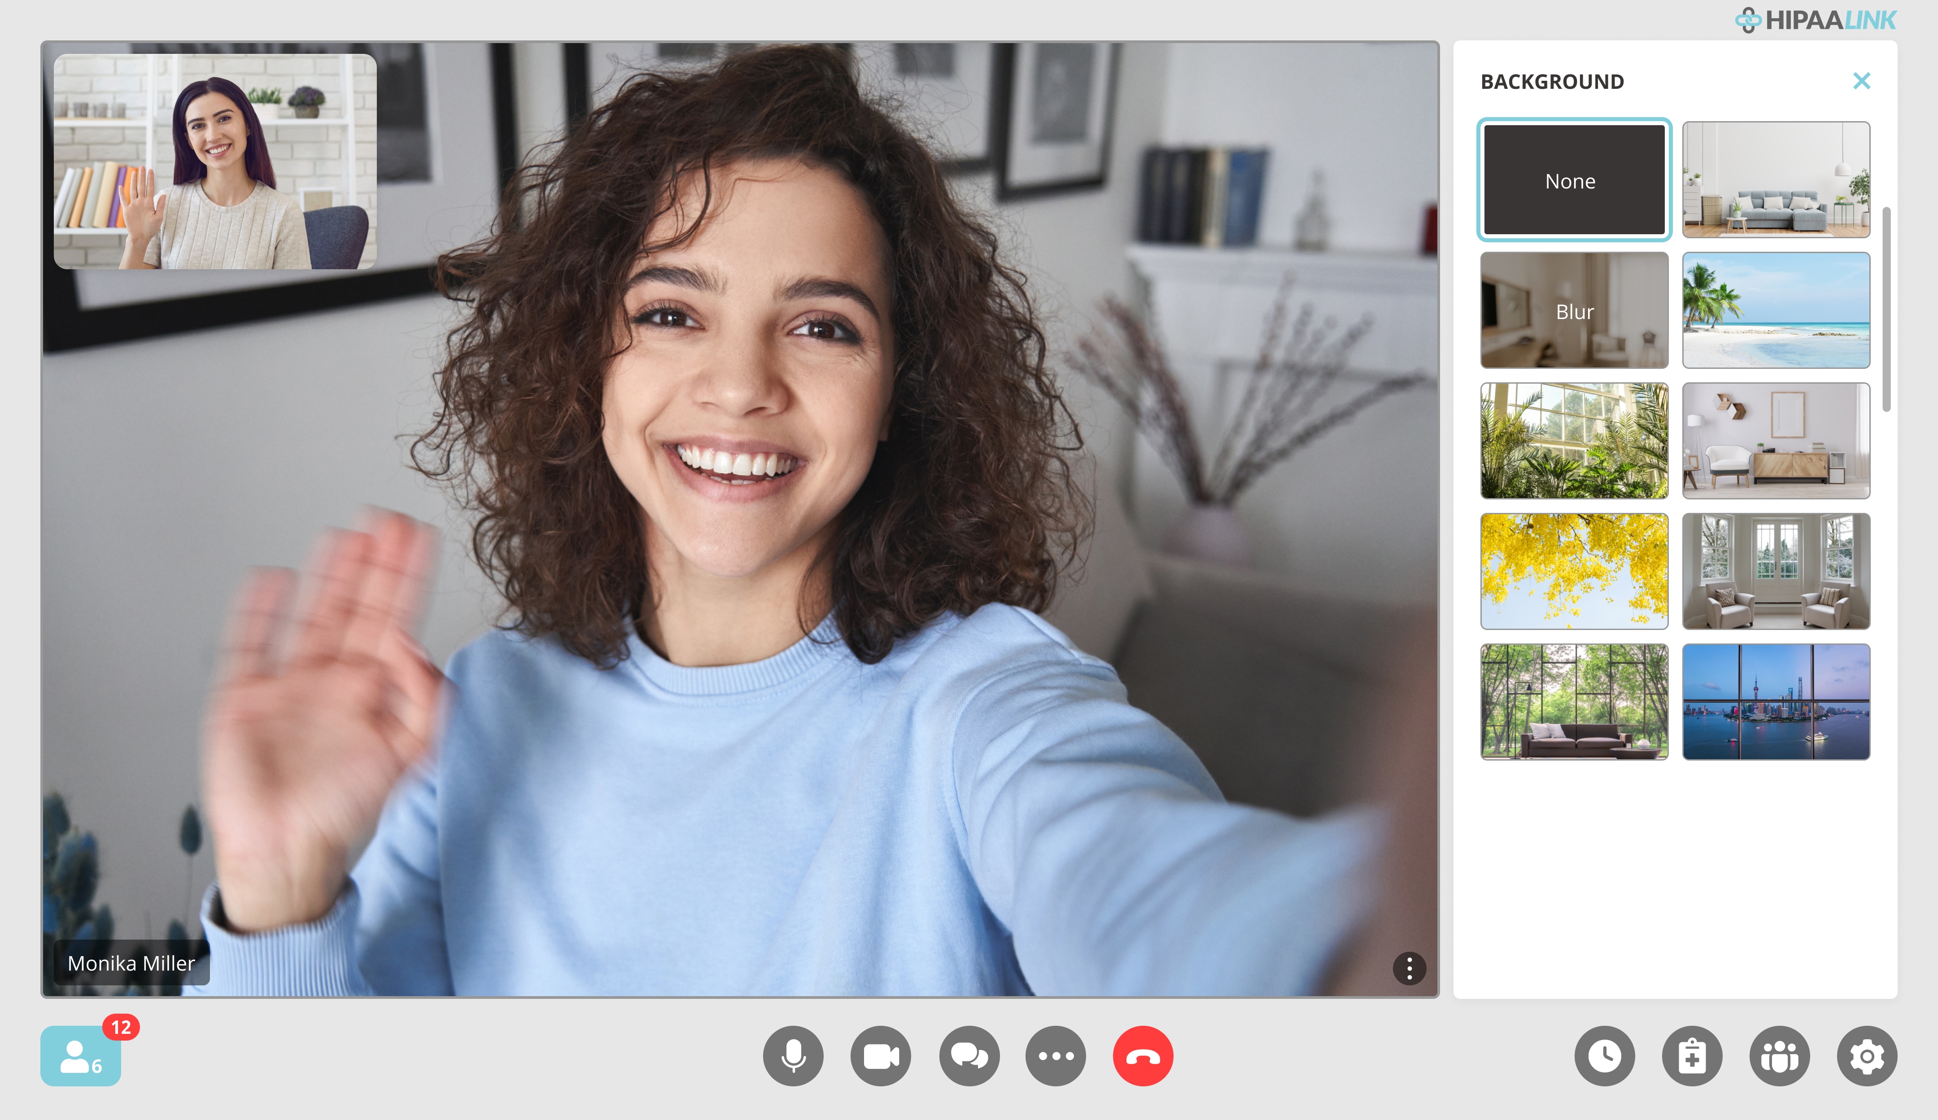
Task: Choose the greenhouse palm plants background
Action: click(1574, 441)
